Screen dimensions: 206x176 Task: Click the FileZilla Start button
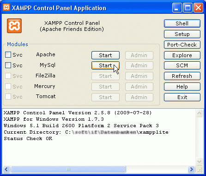point(105,76)
